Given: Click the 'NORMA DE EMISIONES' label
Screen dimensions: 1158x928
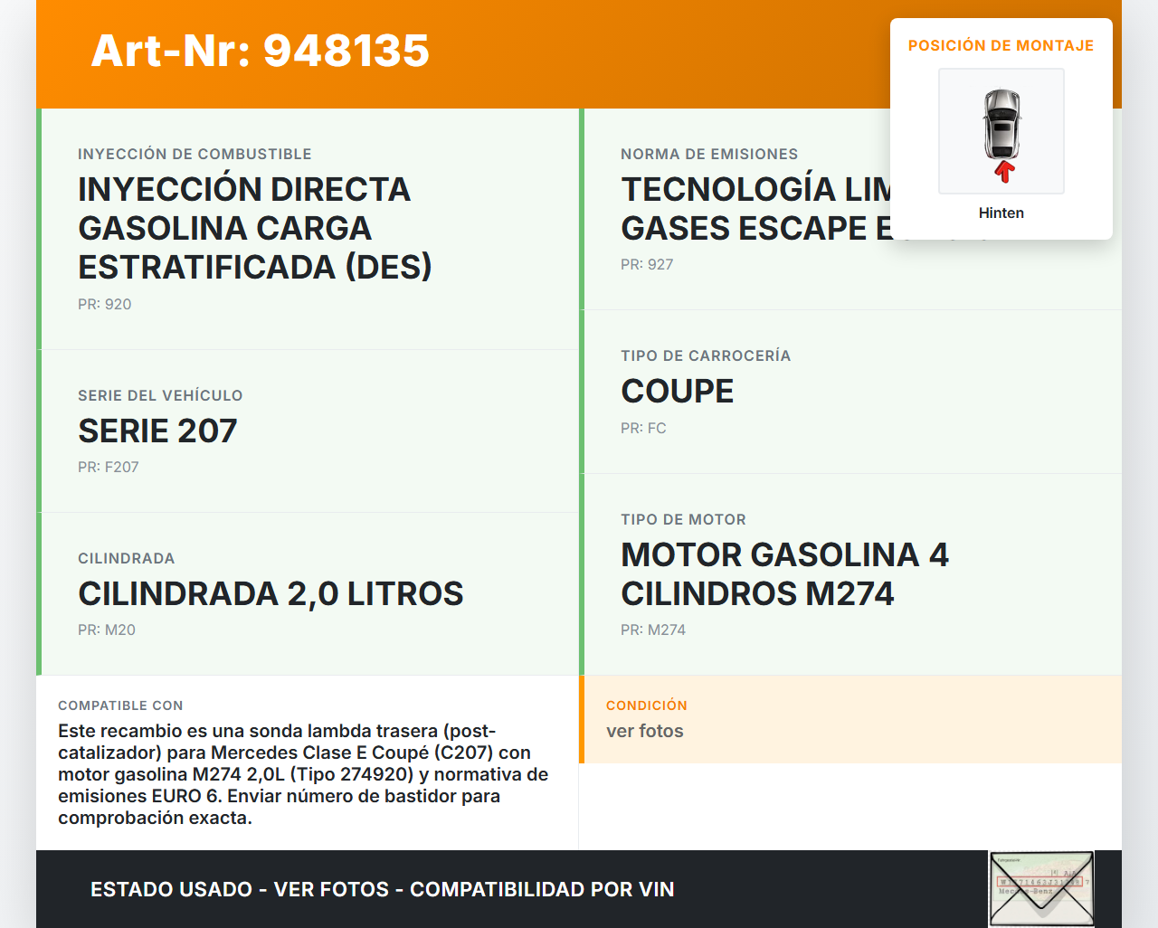Looking at the screenshot, I should pyautogui.click(x=709, y=154).
